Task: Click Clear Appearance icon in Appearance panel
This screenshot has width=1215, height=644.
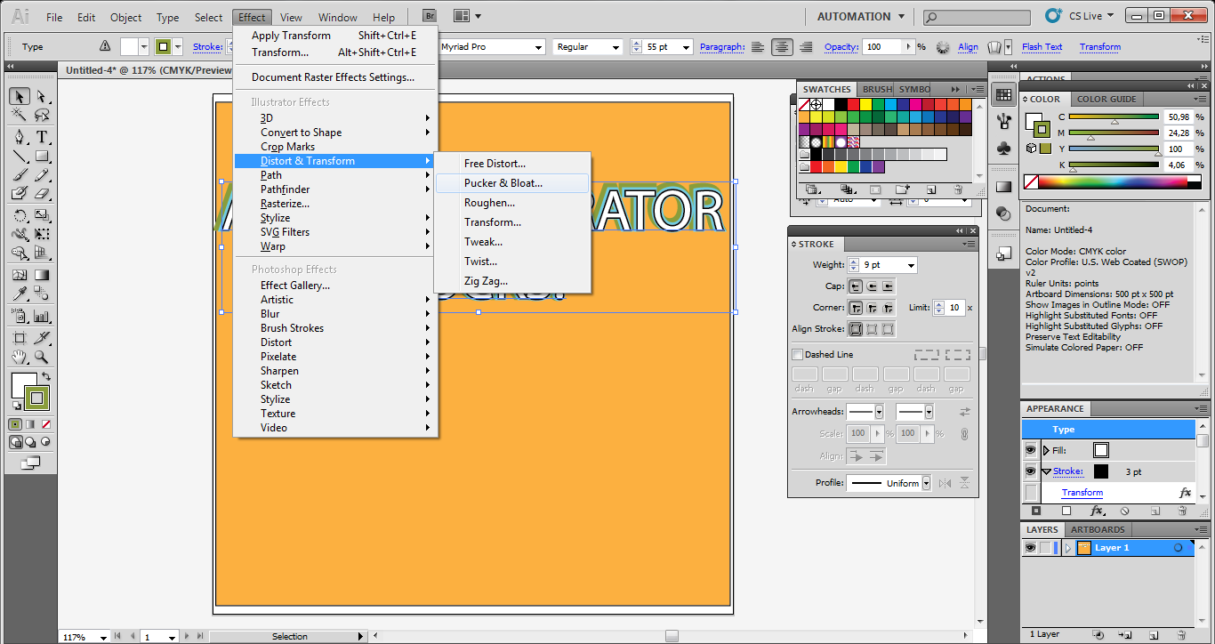Action: click(1124, 511)
